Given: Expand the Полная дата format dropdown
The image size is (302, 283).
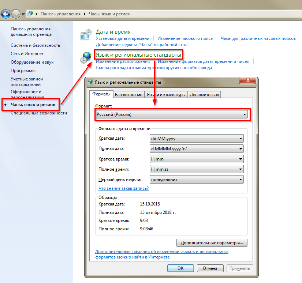Looking at the screenshot, I should 197,149.
